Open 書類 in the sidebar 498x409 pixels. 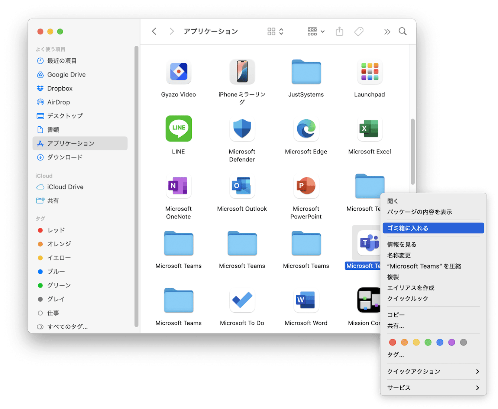(80, 130)
